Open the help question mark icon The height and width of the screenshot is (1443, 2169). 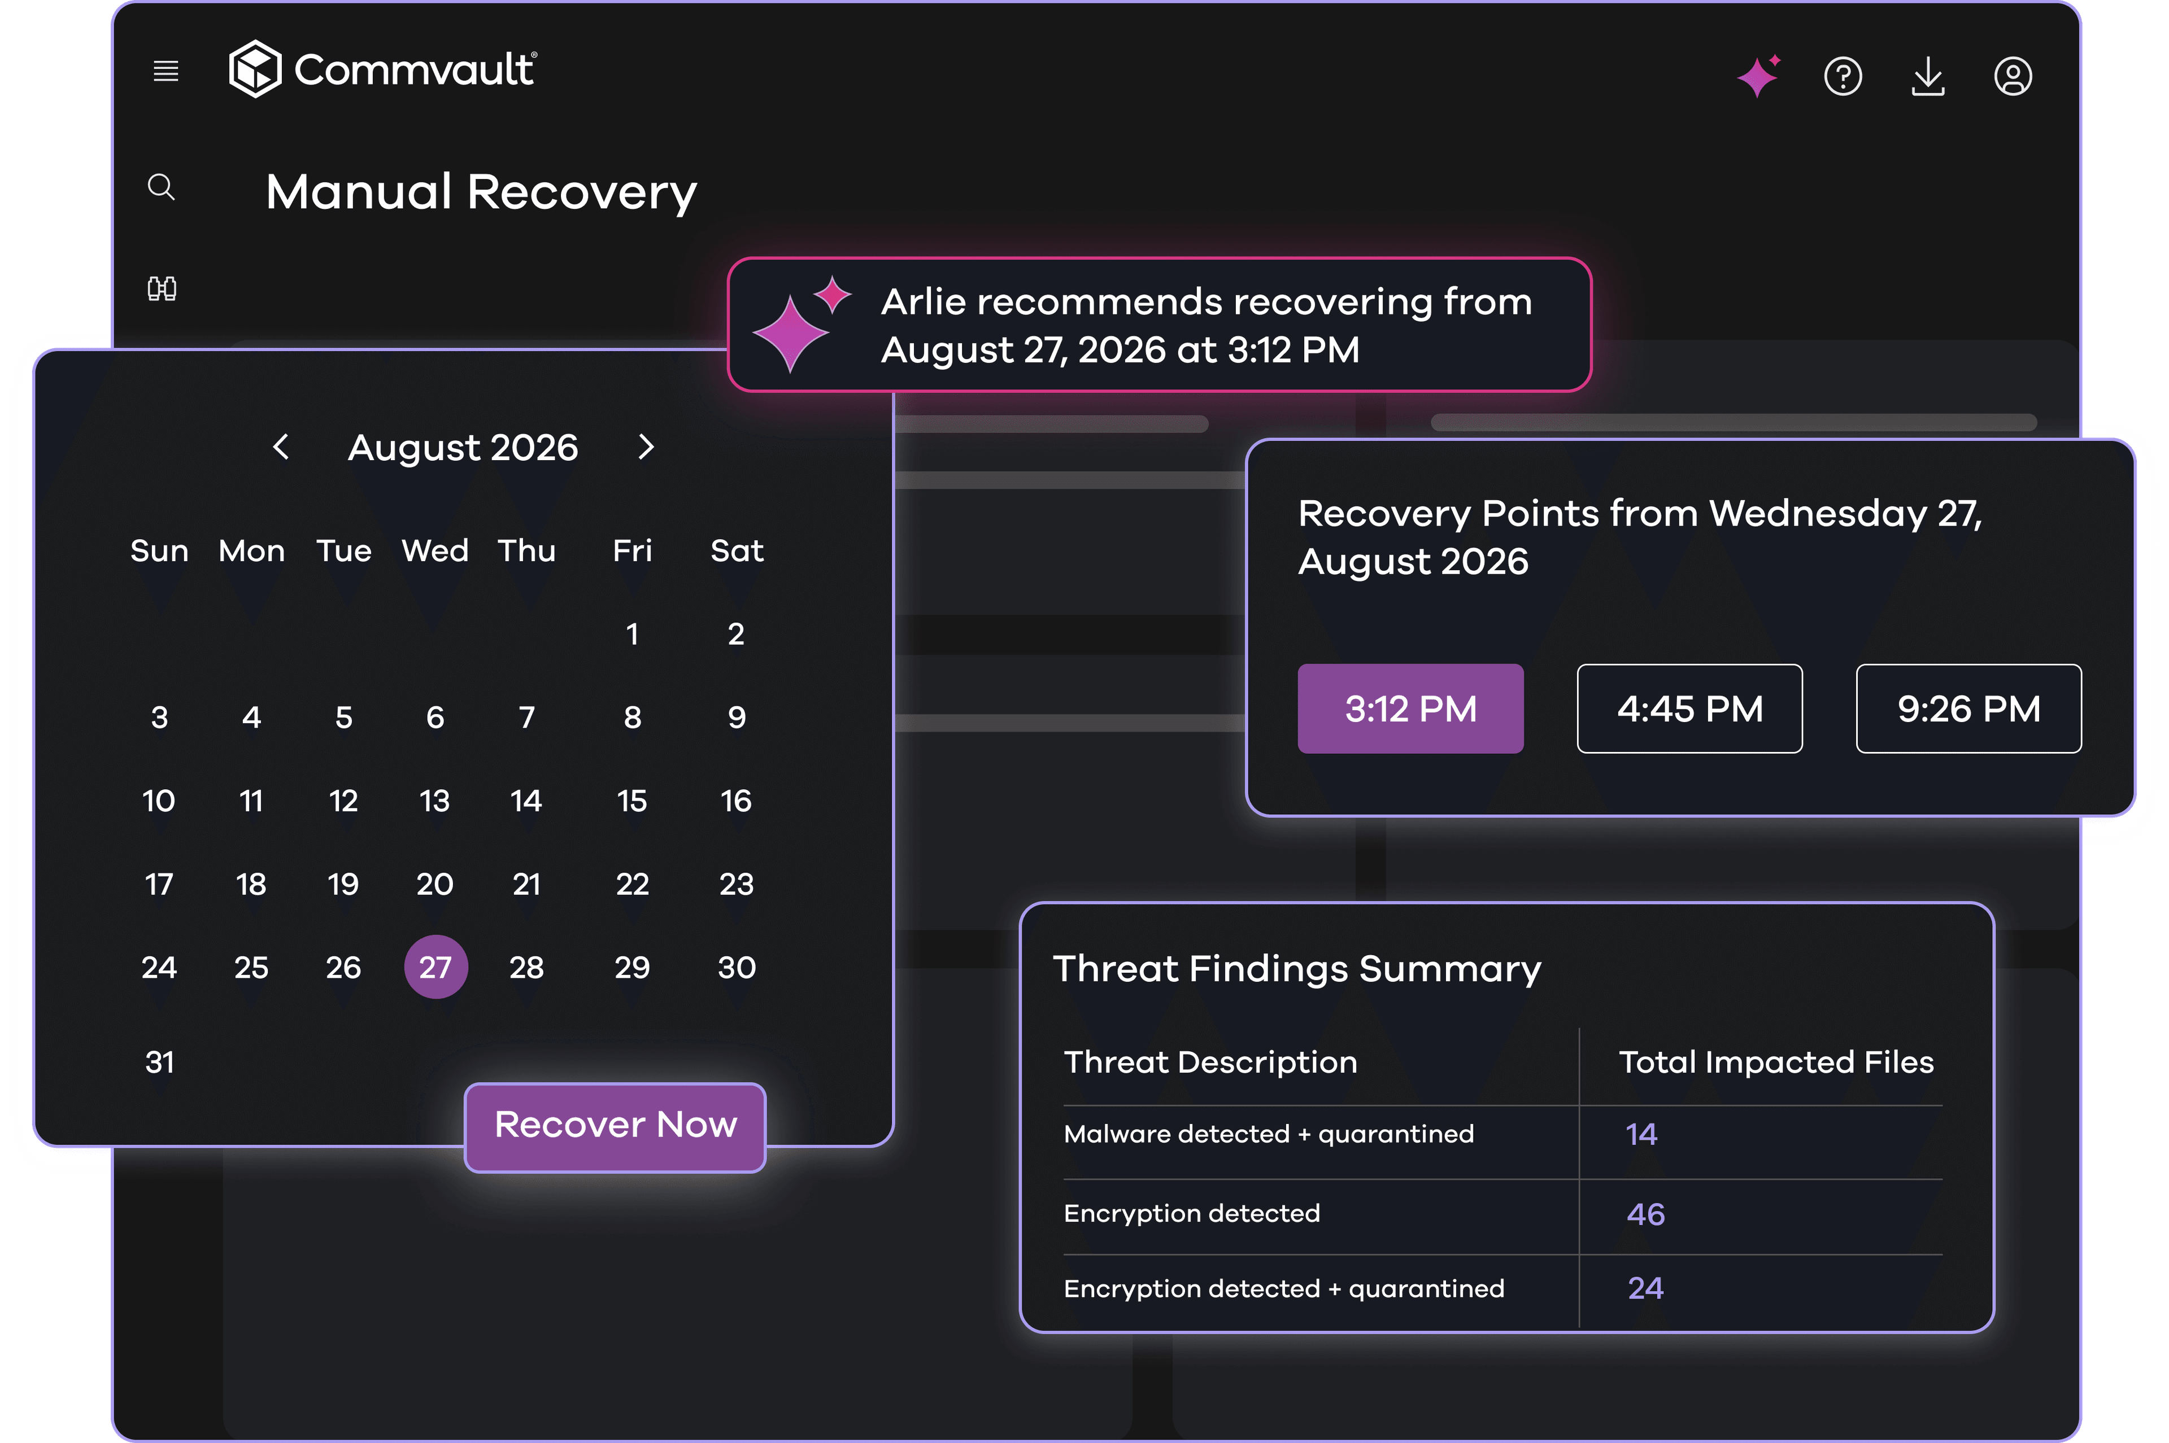coord(1843,76)
